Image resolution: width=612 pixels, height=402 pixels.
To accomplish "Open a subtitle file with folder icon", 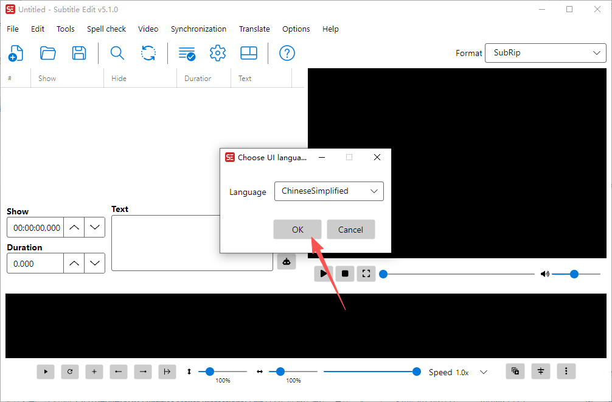I will click(47, 53).
